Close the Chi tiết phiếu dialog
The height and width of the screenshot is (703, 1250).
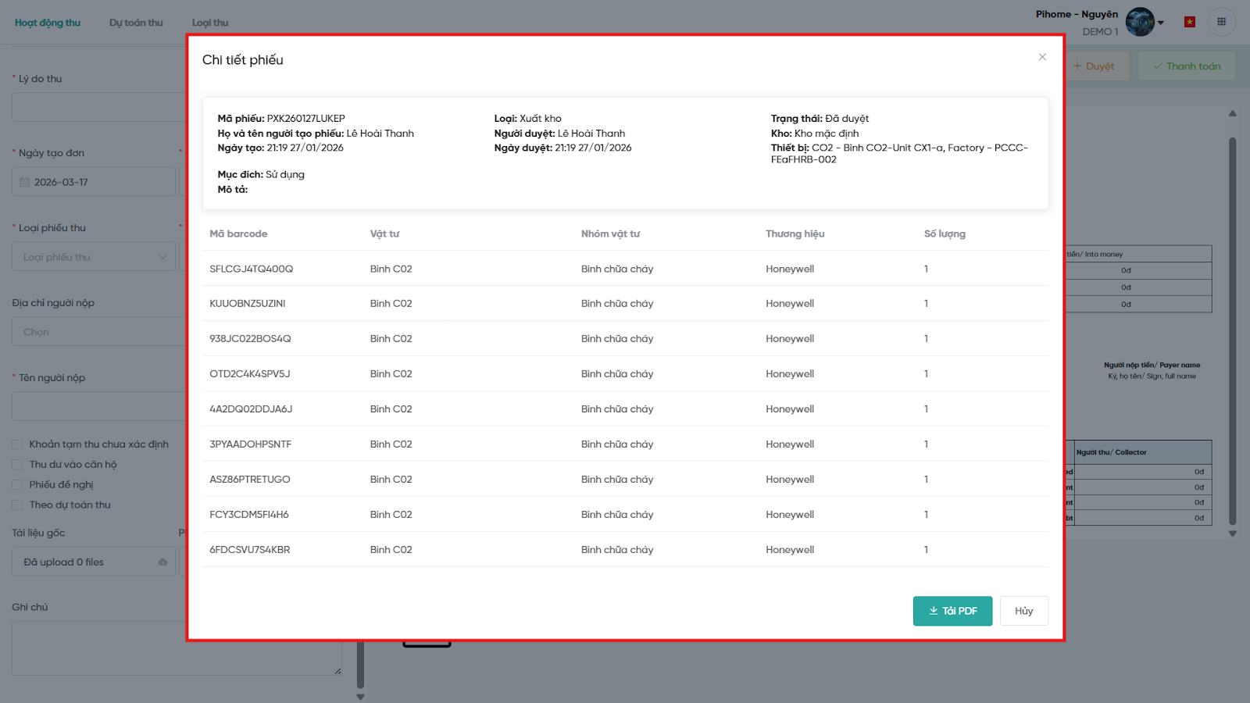[x=1042, y=57]
